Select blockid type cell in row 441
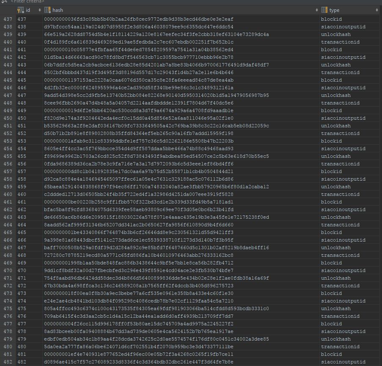The height and width of the screenshot is (366, 382). 349,50
